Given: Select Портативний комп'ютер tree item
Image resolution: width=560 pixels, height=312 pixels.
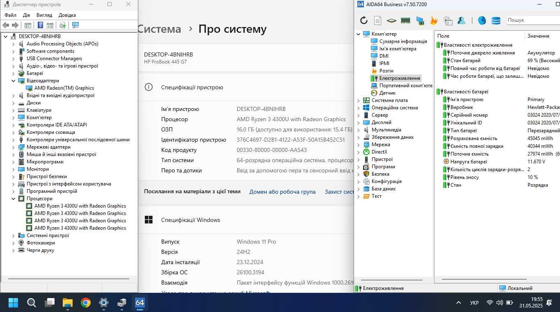Looking at the screenshot, I should (x=406, y=86).
